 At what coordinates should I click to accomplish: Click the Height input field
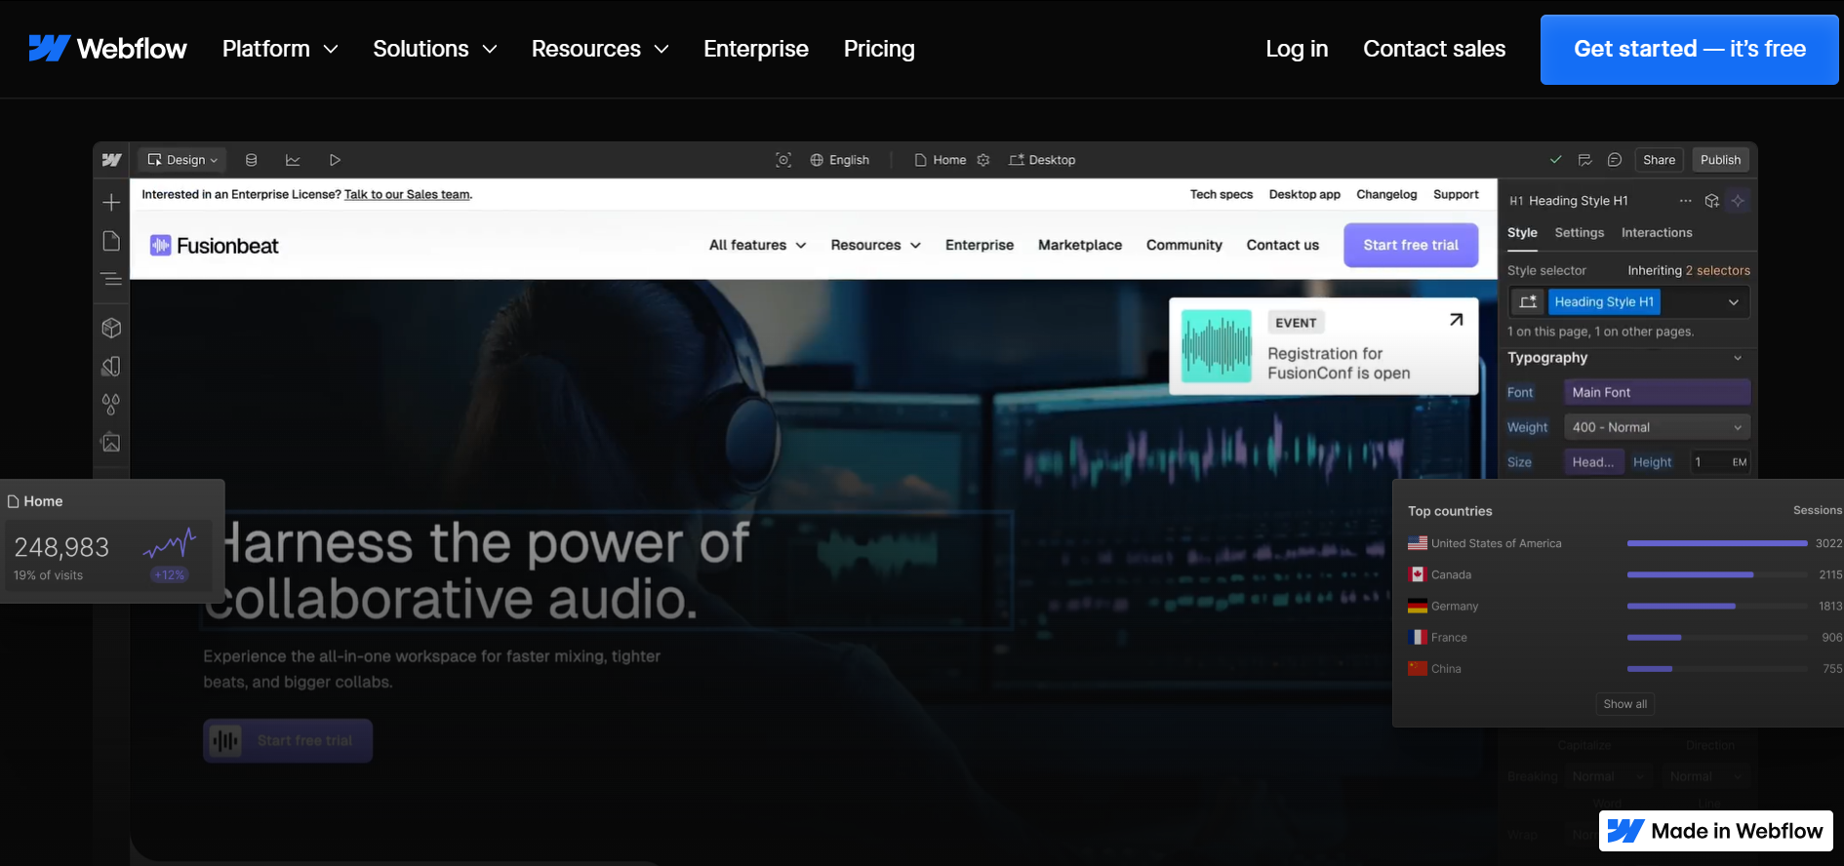[1709, 462]
